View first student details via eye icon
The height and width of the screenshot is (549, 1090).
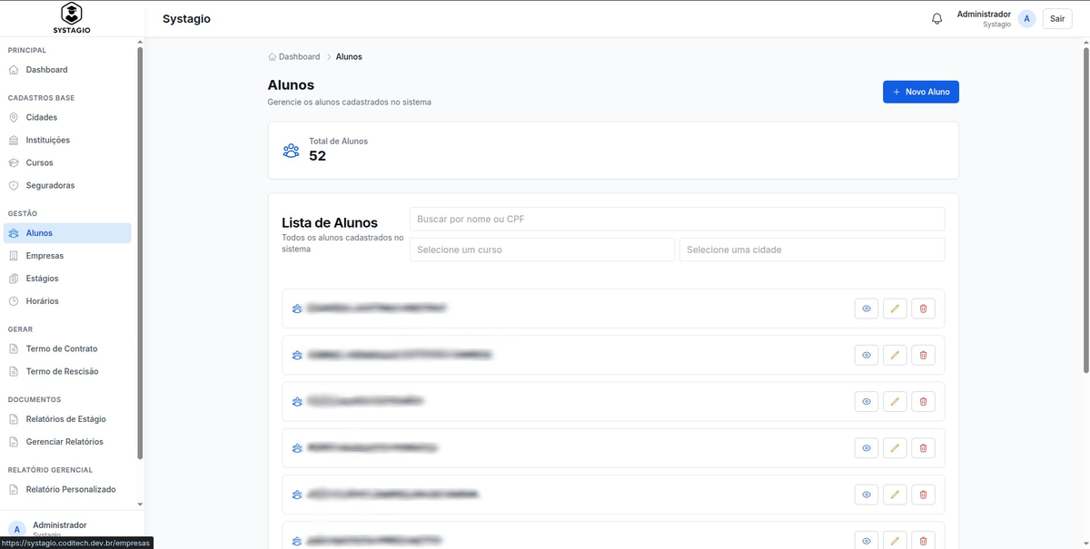(x=867, y=309)
